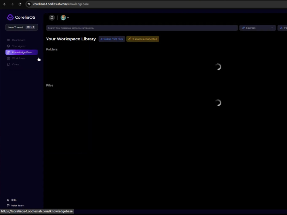Click the Folders section label
The width and height of the screenshot is (287, 215).
tap(52, 49)
